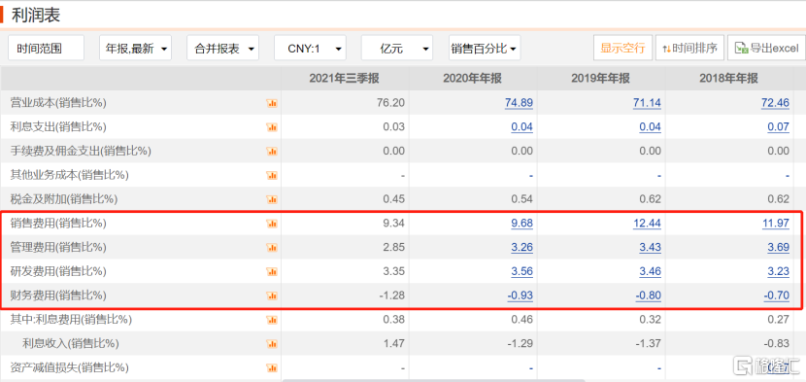The image size is (806, 382).
Task: Open 2019 营业成本 value 71.14 link
Action: tap(647, 103)
